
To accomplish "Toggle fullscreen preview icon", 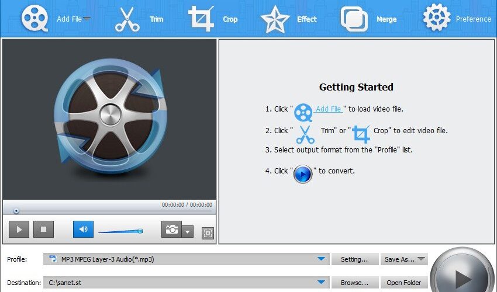I will click(208, 234).
